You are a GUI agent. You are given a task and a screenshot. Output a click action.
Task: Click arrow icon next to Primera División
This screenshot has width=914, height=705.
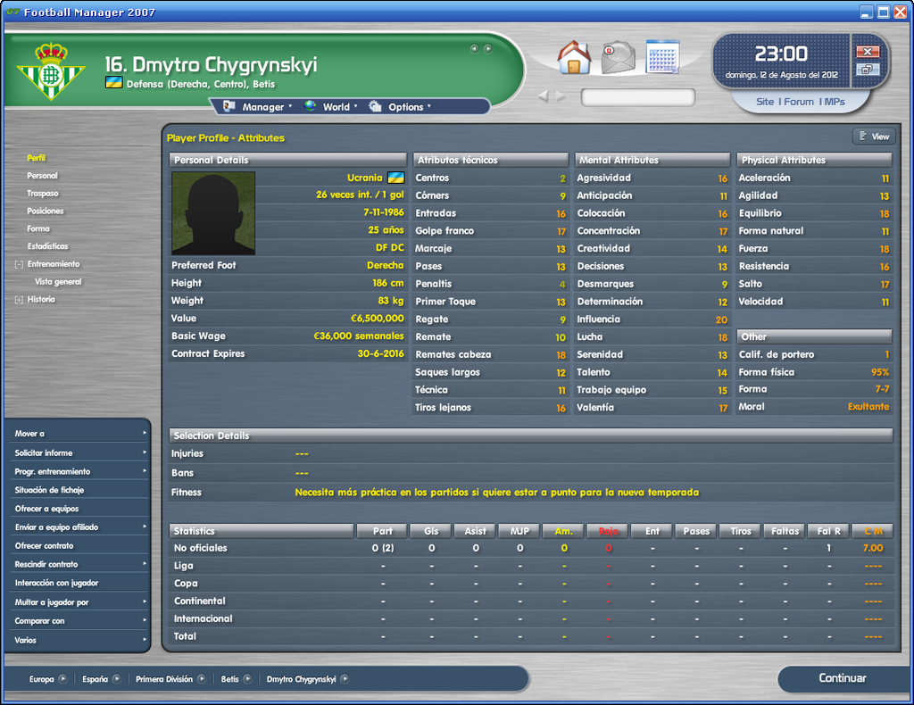click(201, 679)
